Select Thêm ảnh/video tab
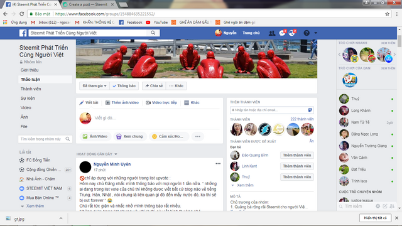Screen dimensions: 402x226 (x=122, y=102)
